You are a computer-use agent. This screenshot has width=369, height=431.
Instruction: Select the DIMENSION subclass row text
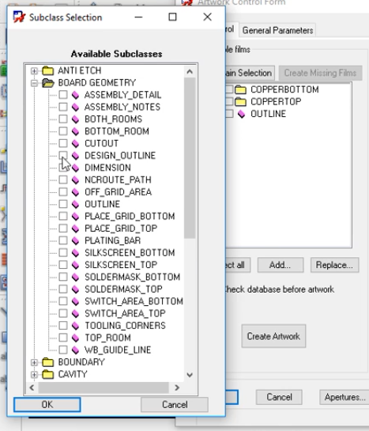pyautogui.click(x=107, y=168)
